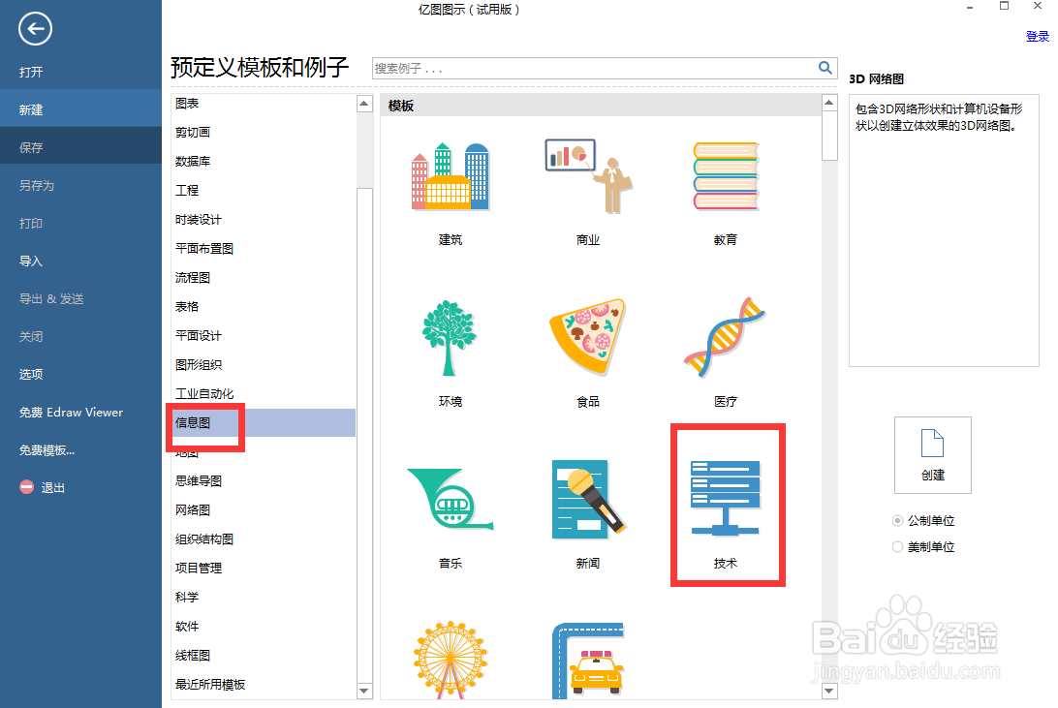
Task: Select the 食品 pizza slice icon
Action: click(x=588, y=336)
